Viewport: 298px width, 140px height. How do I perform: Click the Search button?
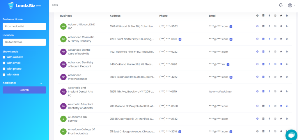click(24, 90)
